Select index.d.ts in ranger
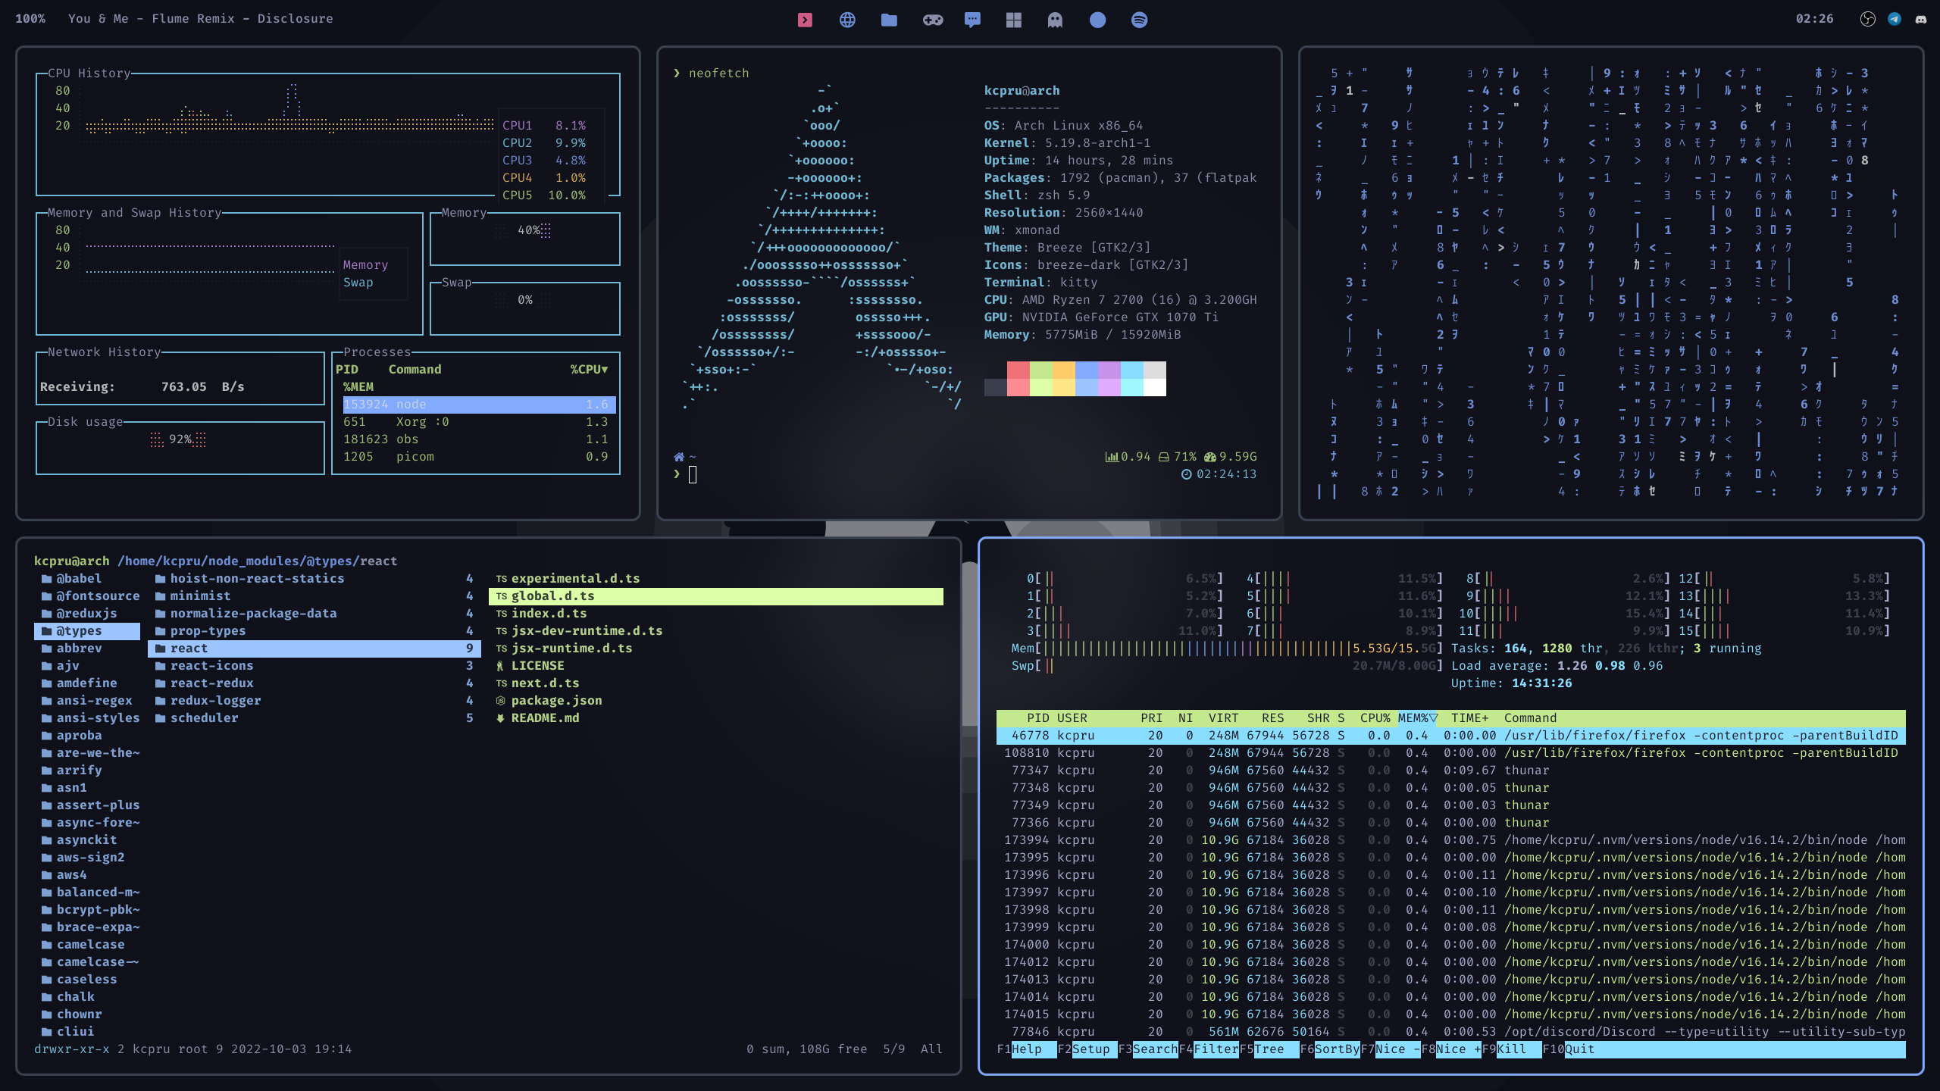 tap(549, 614)
